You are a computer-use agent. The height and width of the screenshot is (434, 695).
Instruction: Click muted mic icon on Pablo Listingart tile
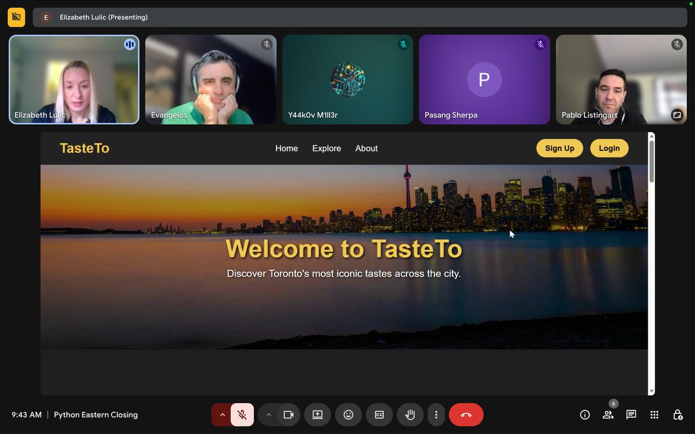pos(676,44)
